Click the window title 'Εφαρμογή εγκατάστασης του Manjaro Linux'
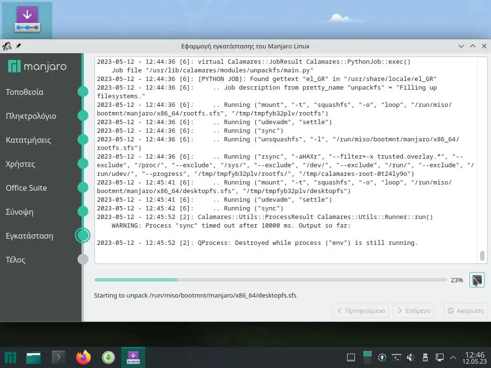Viewport: 491px width, 368px height. click(x=245, y=46)
